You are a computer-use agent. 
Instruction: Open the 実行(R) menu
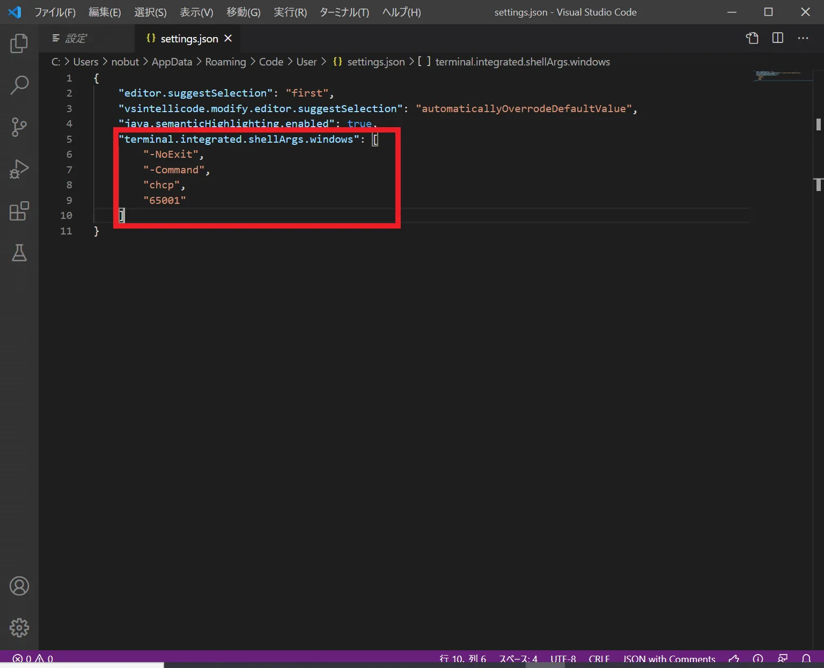[x=290, y=12]
